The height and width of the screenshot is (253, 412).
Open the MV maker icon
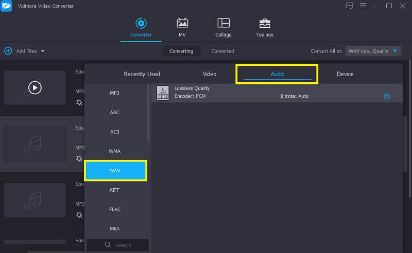[182, 24]
